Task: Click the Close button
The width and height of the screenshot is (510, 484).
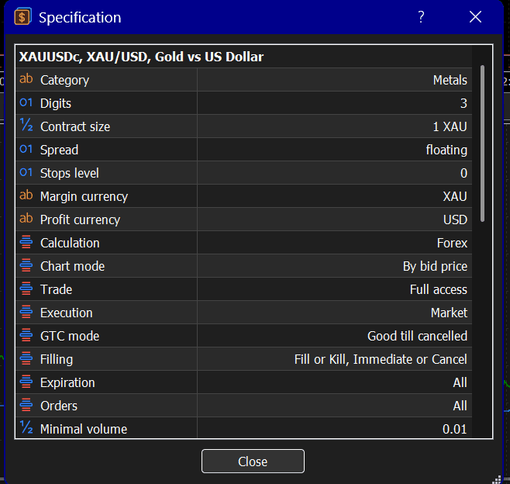Action: point(253,461)
